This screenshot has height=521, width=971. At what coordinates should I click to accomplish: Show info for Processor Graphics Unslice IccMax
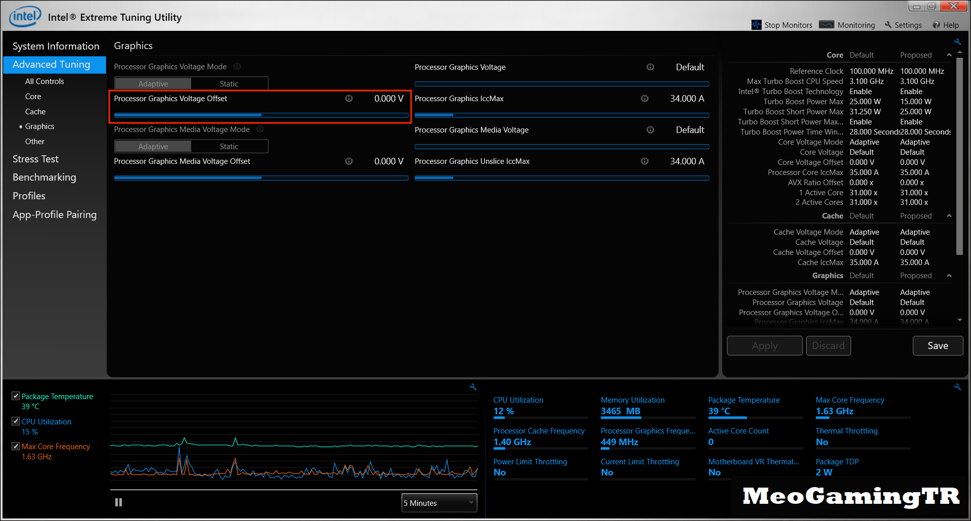point(645,161)
